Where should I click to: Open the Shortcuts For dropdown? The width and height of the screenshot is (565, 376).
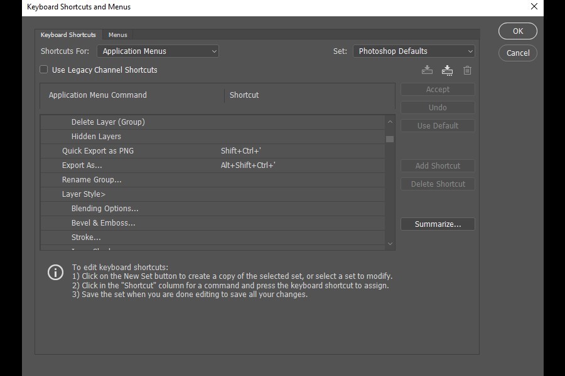(x=158, y=51)
